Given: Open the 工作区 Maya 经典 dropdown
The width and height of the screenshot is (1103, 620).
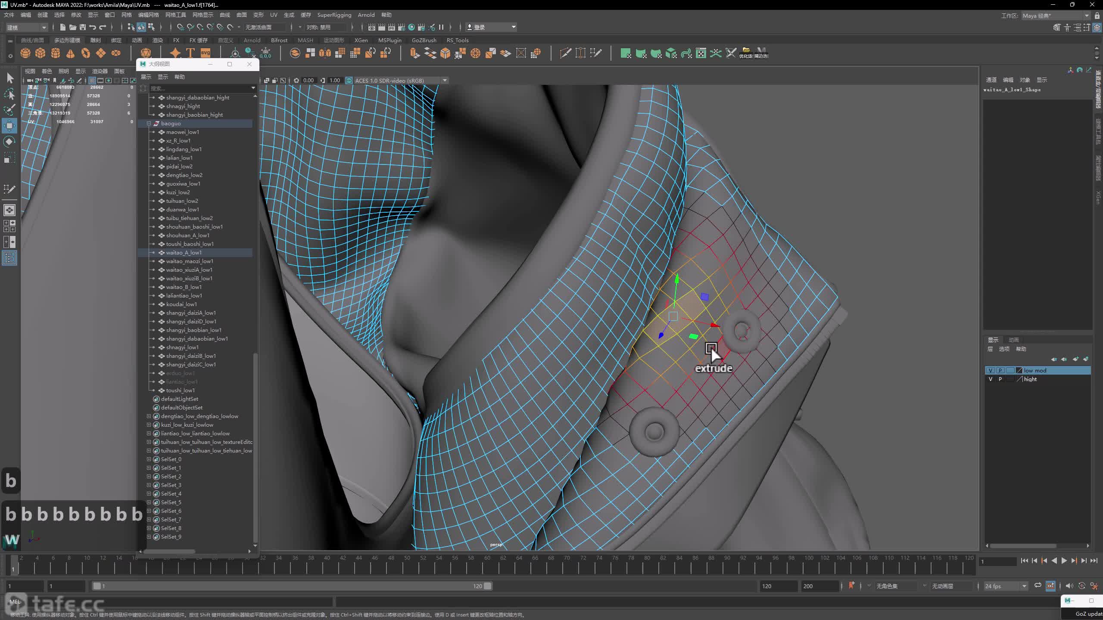Looking at the screenshot, I should click(x=1055, y=15).
